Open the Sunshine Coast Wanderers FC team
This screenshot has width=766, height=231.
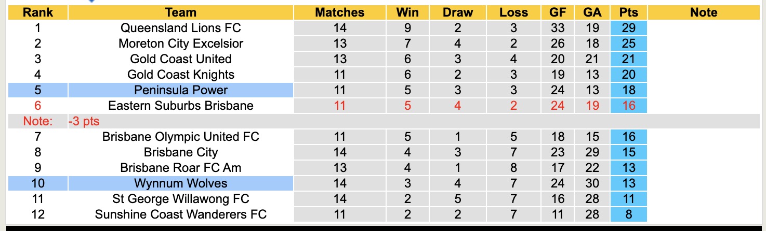180,214
